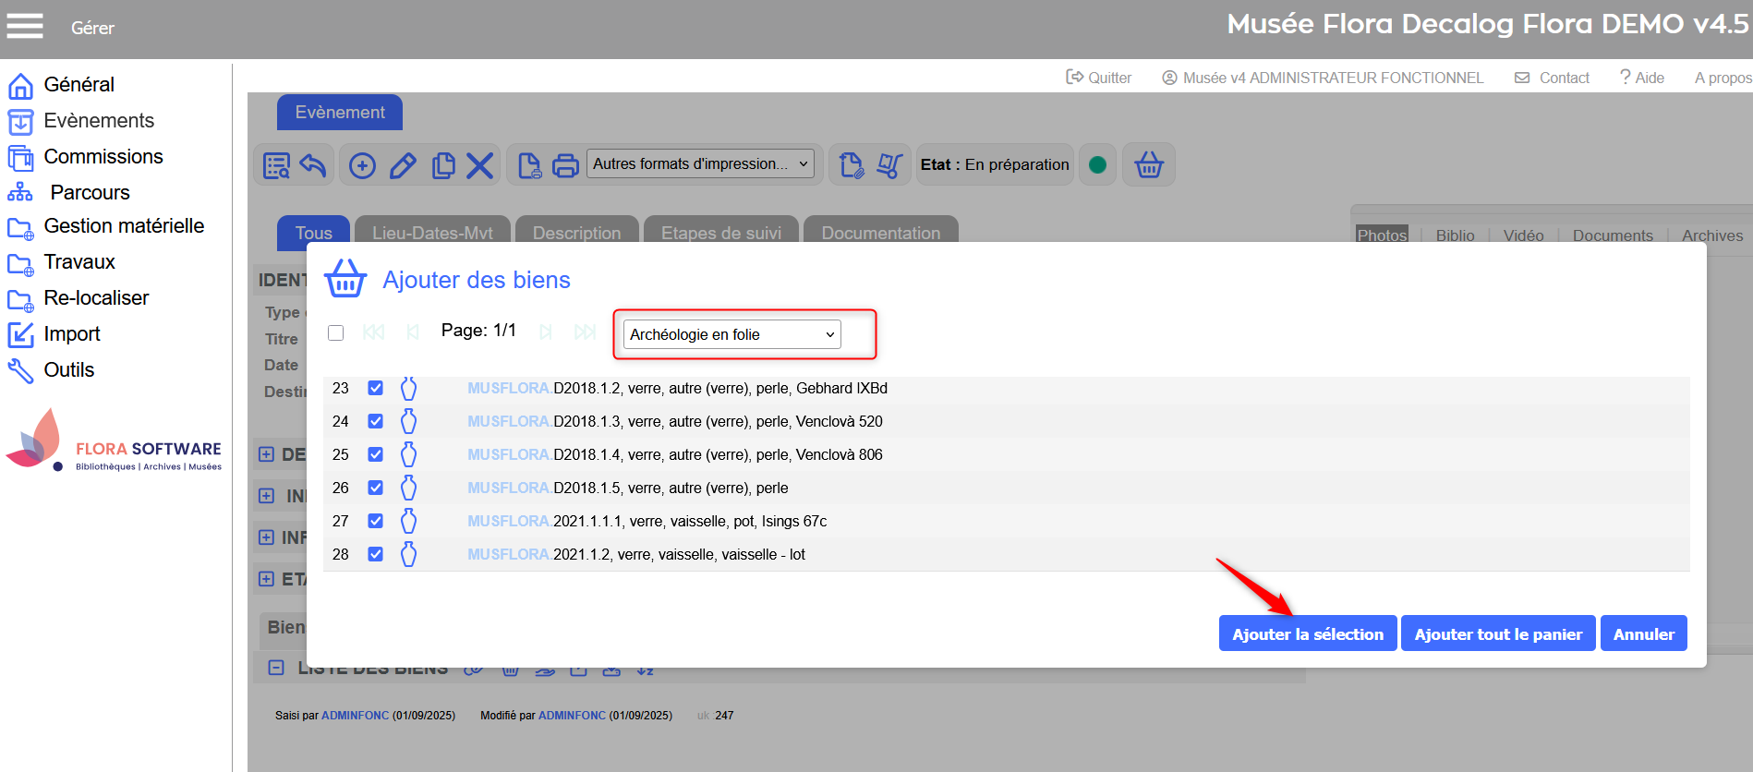Click the X delete icon in toolbar

point(479,166)
